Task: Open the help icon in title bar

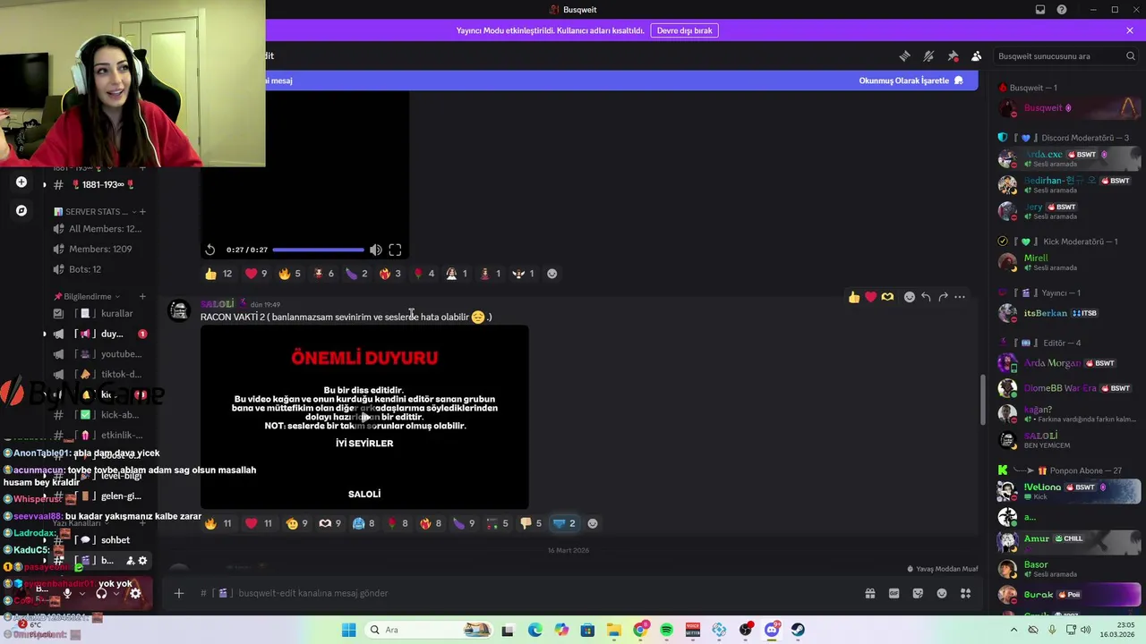Action: (1062, 10)
